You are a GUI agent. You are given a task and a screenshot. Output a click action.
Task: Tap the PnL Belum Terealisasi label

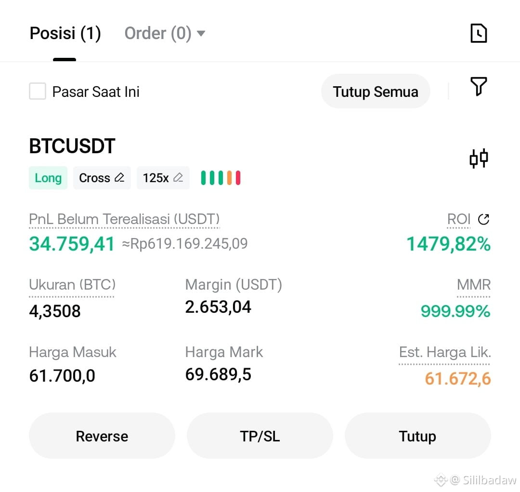click(x=124, y=219)
